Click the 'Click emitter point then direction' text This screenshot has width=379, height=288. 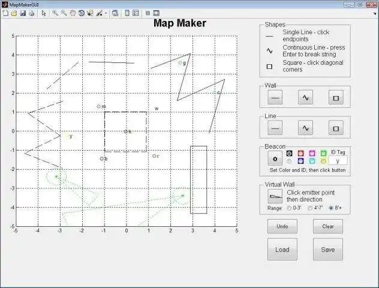click(311, 196)
